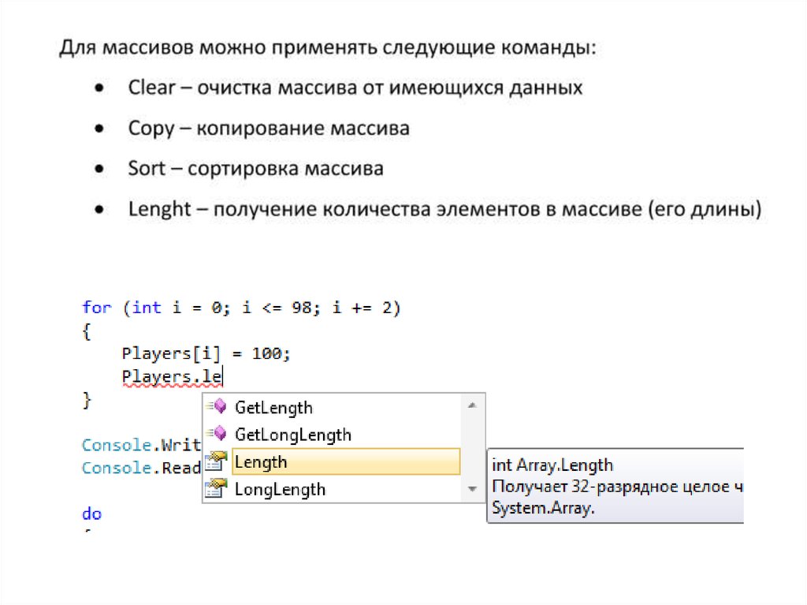Image resolution: width=807 pixels, height=605 pixels.
Task: Click the 'for' keyword in the loop
Action: coord(97,308)
